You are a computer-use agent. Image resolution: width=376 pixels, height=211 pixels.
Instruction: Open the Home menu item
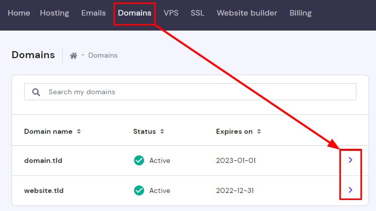[19, 13]
